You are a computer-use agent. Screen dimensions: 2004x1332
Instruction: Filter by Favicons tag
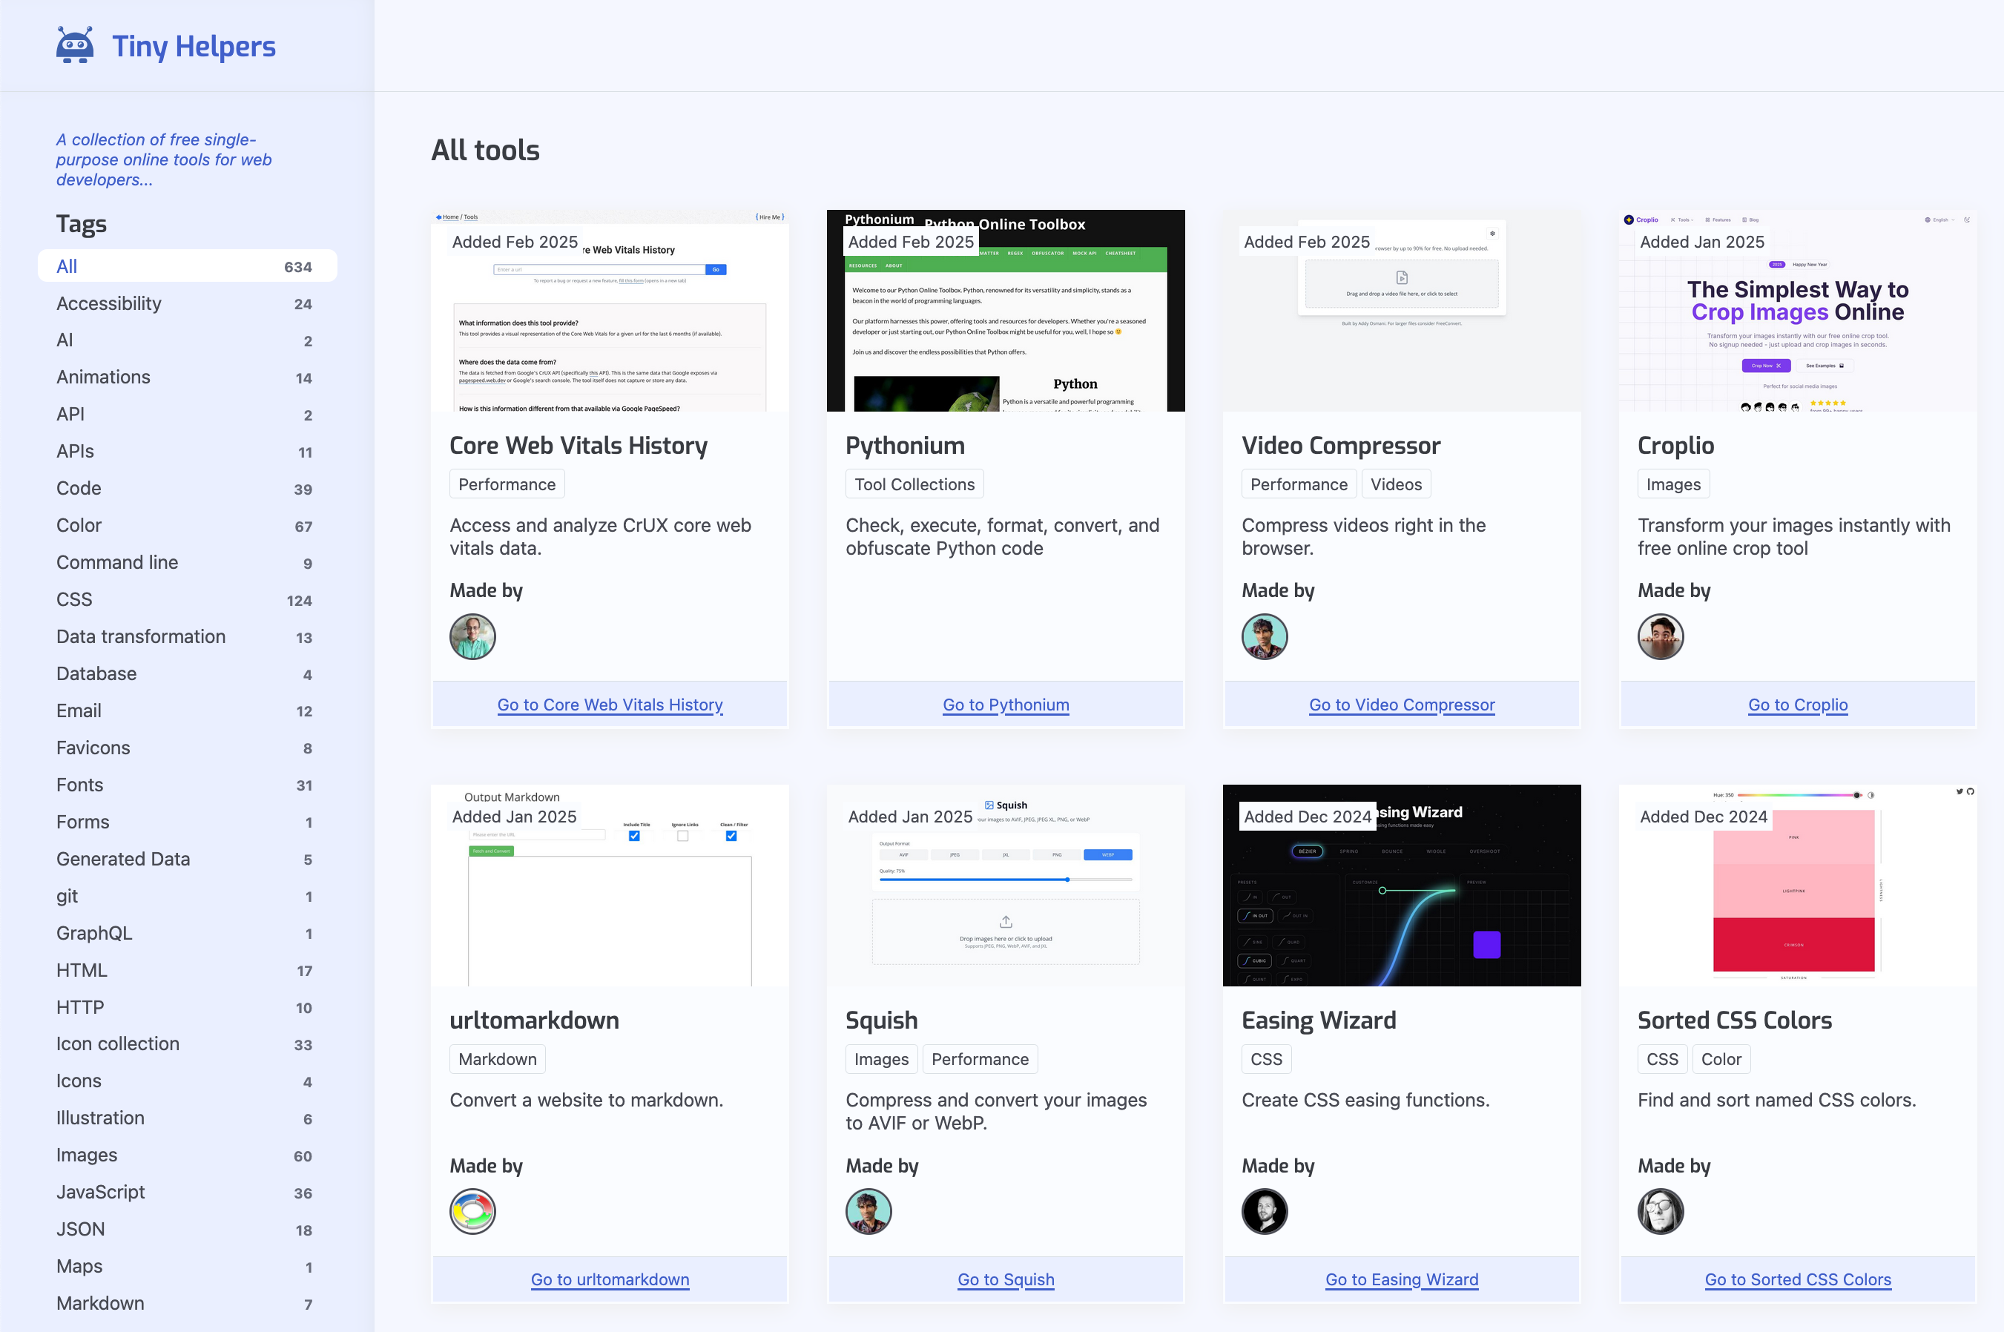187,748
